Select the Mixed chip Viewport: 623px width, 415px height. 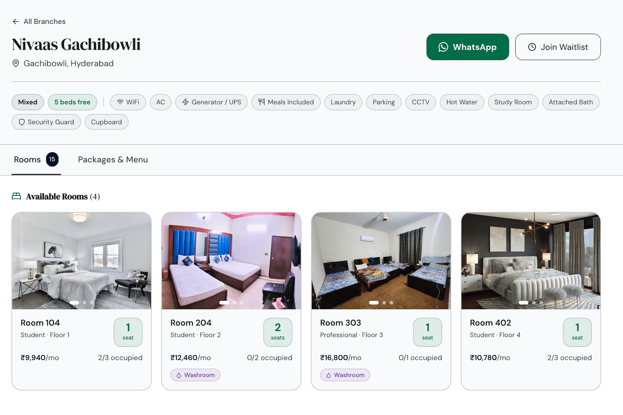[x=28, y=102]
